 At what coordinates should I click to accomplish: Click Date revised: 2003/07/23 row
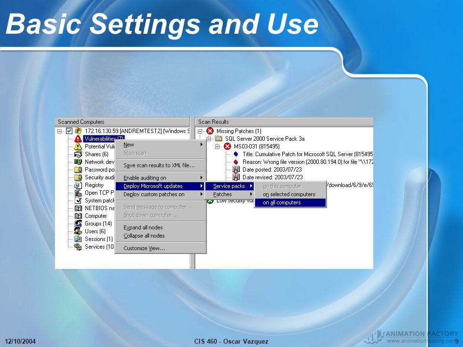[272, 177]
